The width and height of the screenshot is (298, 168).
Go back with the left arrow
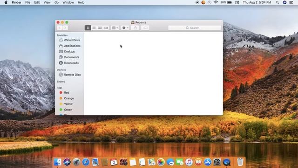pos(60,28)
